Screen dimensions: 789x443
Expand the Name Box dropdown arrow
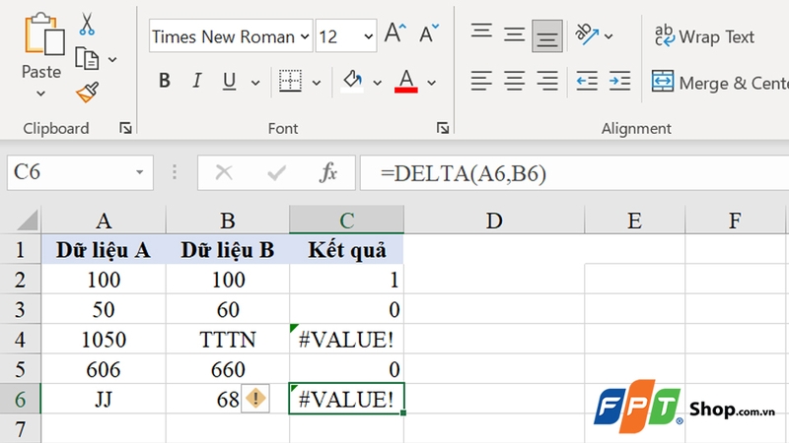(x=139, y=172)
